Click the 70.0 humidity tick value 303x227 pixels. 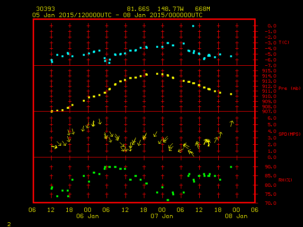coord(270,203)
